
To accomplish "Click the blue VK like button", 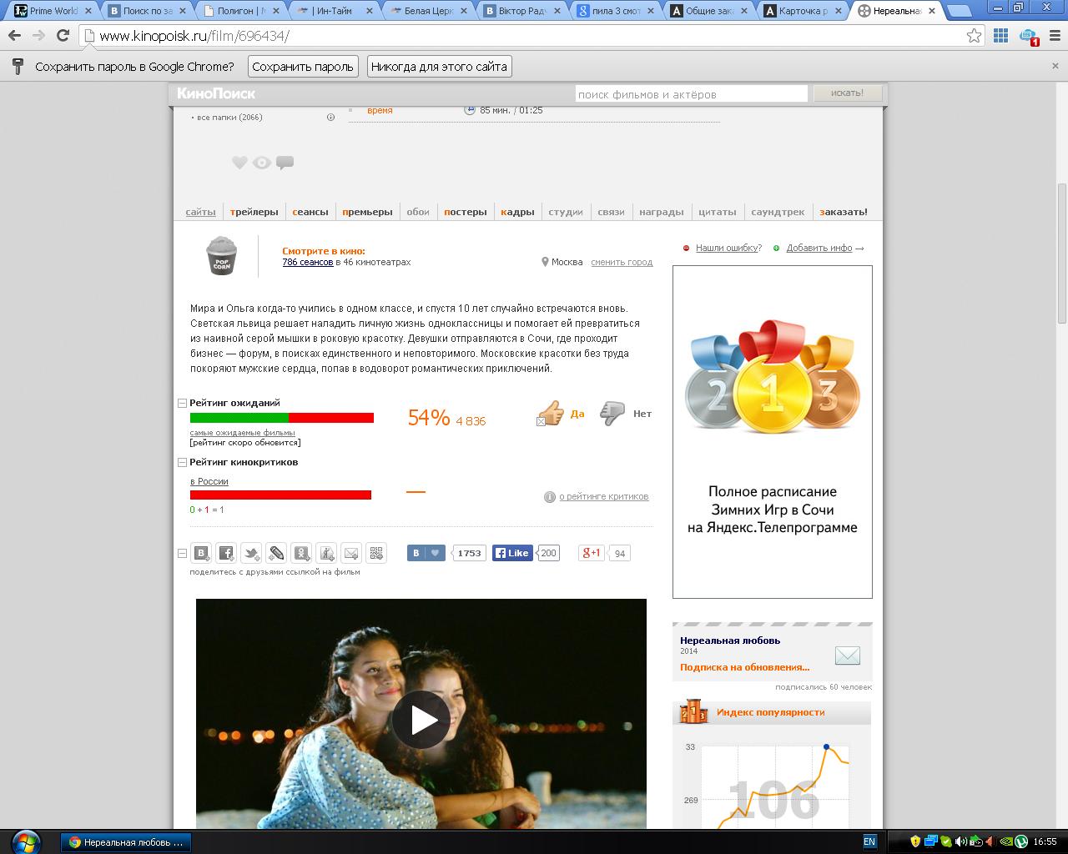I will tap(426, 553).
